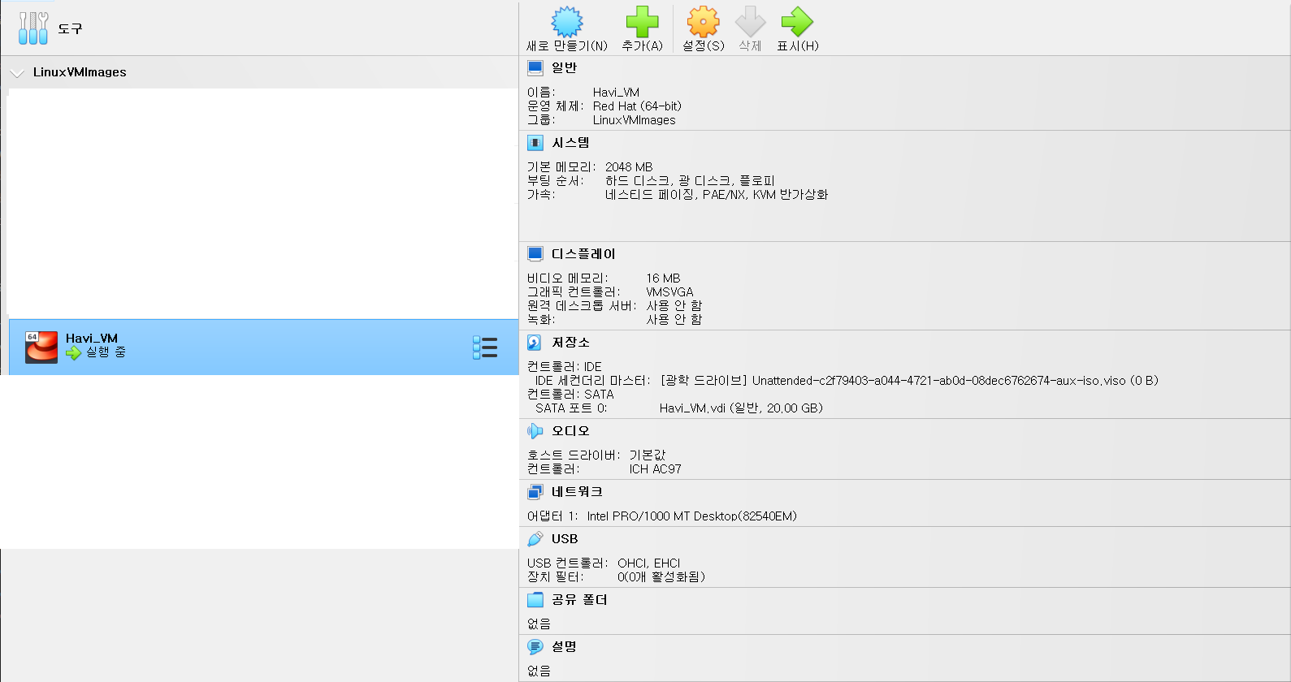Click the VMSVGA graphics controller value
The width and height of the screenshot is (1291, 682).
tap(669, 292)
